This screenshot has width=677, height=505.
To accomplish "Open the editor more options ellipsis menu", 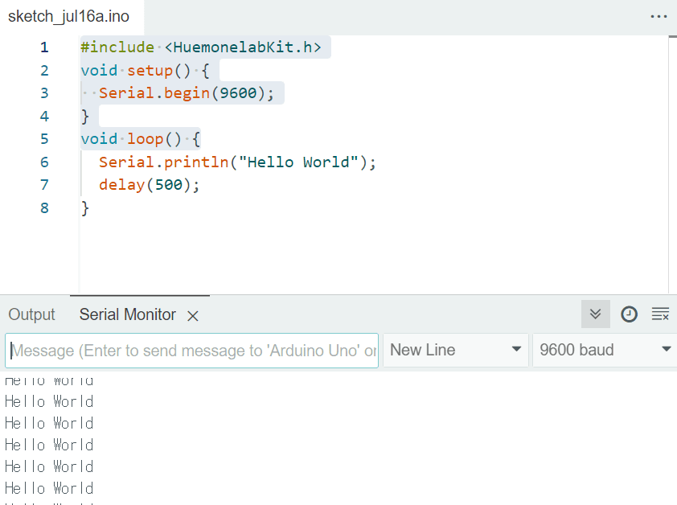I will (x=659, y=17).
